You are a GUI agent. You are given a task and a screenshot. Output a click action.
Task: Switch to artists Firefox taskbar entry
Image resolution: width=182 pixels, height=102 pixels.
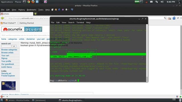pyautogui.click(x=18, y=100)
